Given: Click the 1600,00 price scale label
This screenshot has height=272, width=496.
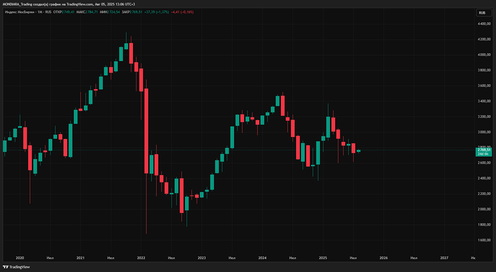Looking at the screenshot, I should click(x=484, y=240).
